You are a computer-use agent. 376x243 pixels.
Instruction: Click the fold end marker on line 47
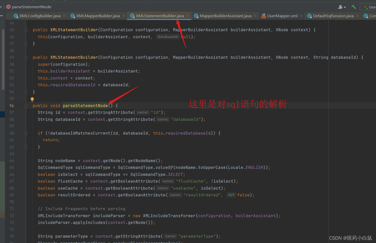click(x=26, y=44)
